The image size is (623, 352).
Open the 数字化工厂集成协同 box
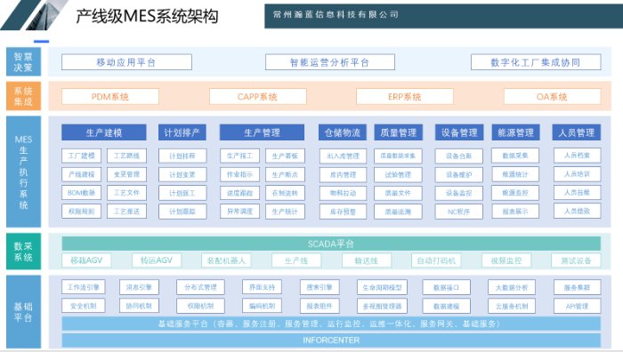tap(536, 62)
